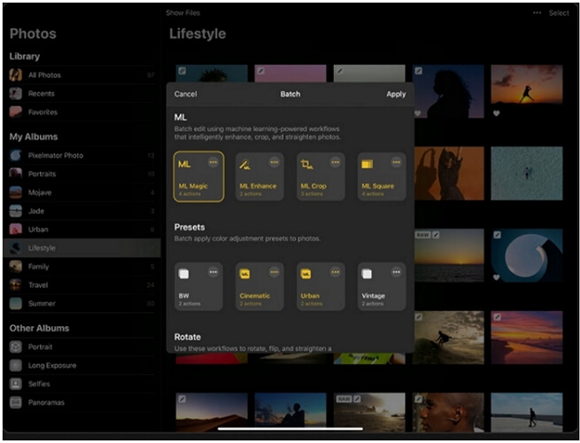Open the Long Exposure album
Image resolution: width=580 pixels, height=443 pixels.
pos(81,365)
